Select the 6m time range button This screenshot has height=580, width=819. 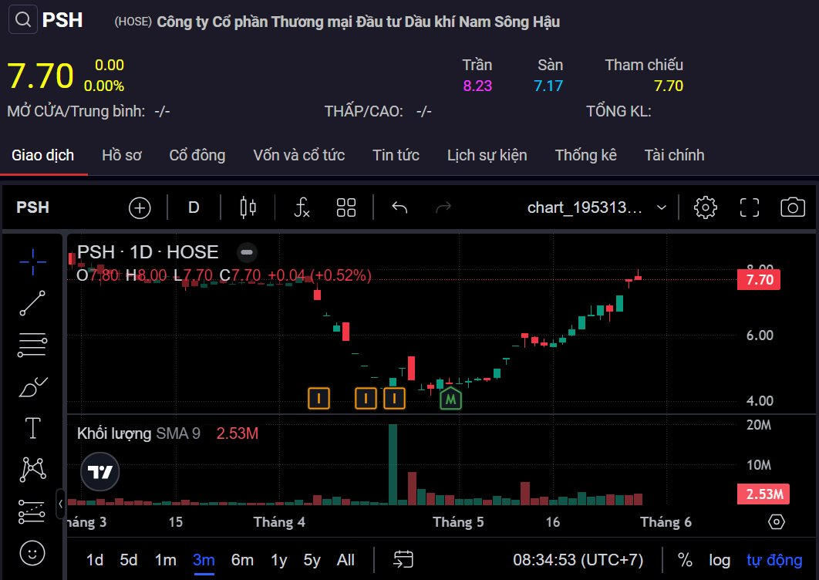242,560
